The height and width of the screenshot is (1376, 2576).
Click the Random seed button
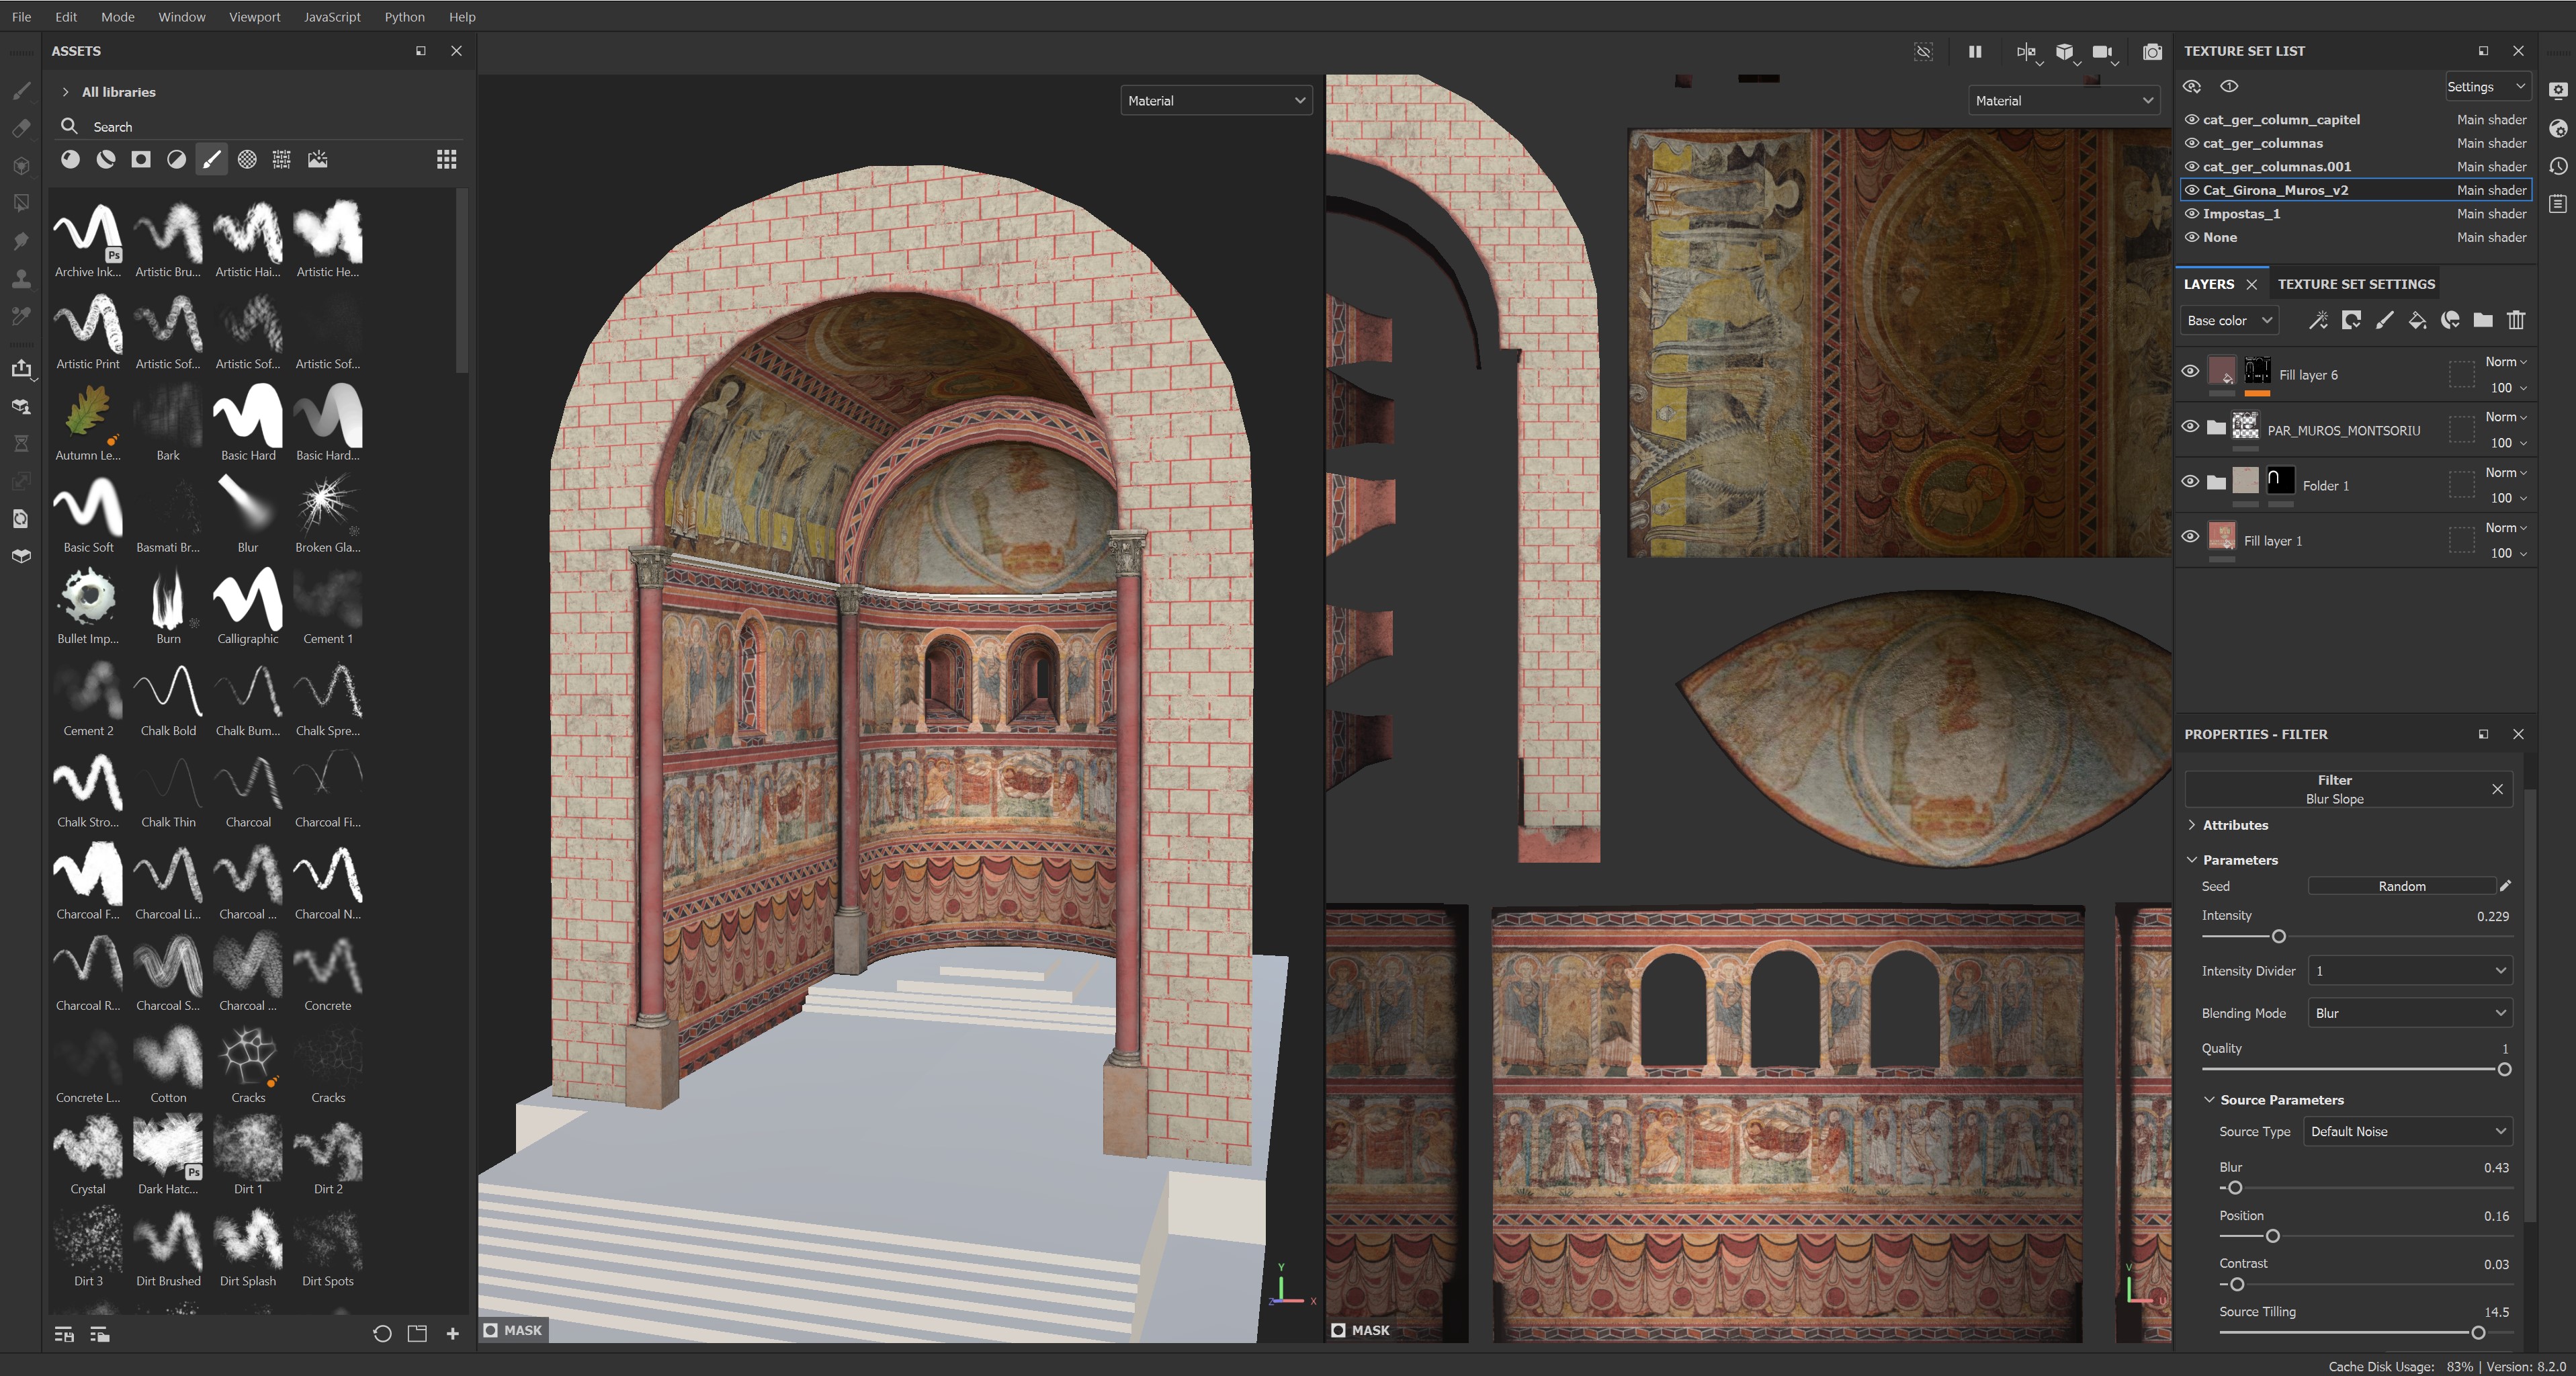pos(2401,886)
